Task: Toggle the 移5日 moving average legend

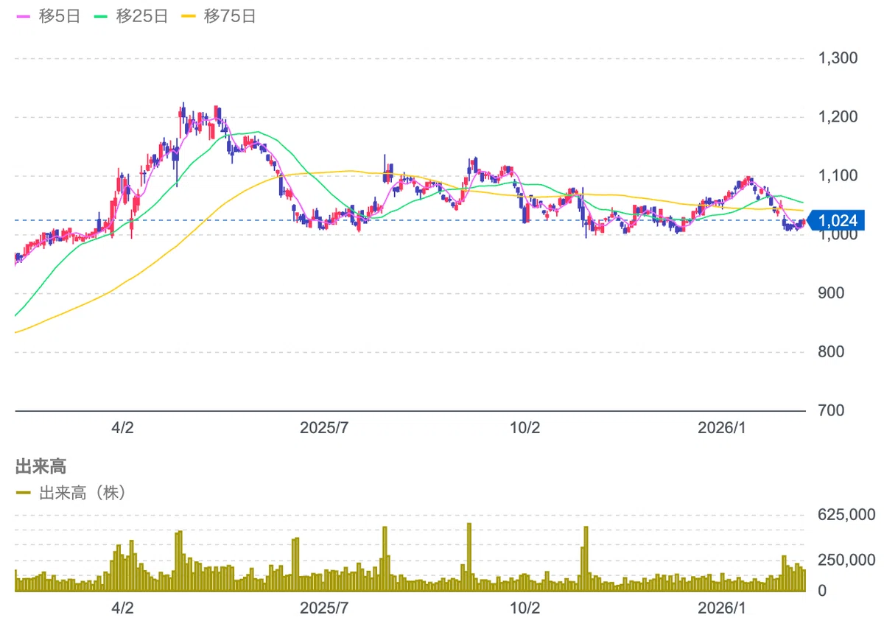Action: 49,16
